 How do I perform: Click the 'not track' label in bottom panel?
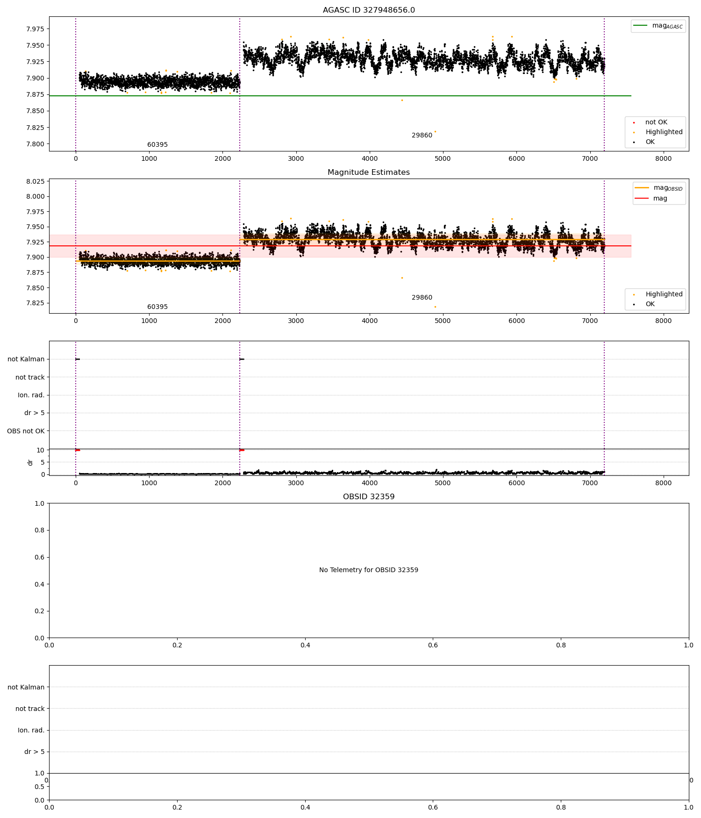point(30,709)
